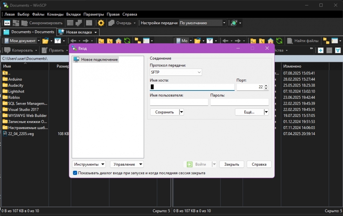
Task: Click the Синхронизировать toolbar button
Action: point(42,23)
